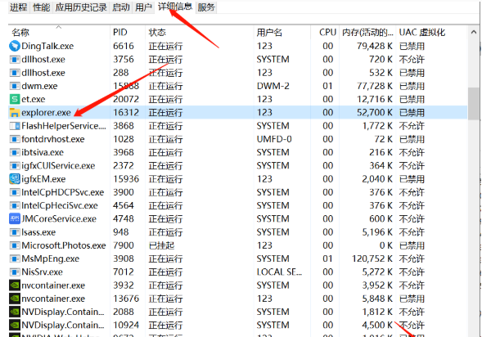The width and height of the screenshot is (482, 337).
Task: Click the scrollbar up arrow
Action: point(473,32)
